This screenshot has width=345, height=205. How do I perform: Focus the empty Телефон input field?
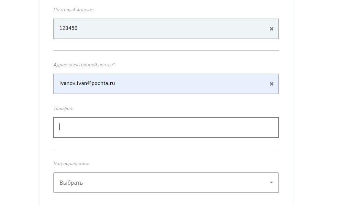(x=166, y=128)
